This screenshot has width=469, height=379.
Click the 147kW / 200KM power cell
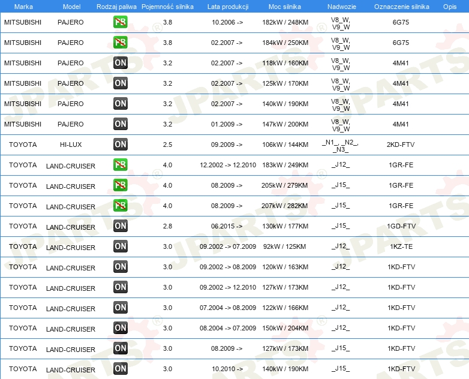pos(285,124)
